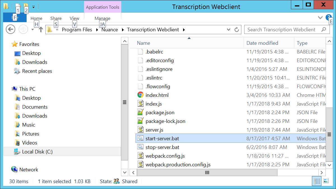The width and height of the screenshot is (336, 189).
Task: Open the File menu
Action: (15, 18)
